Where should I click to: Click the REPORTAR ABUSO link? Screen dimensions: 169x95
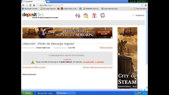(x=106, y=47)
